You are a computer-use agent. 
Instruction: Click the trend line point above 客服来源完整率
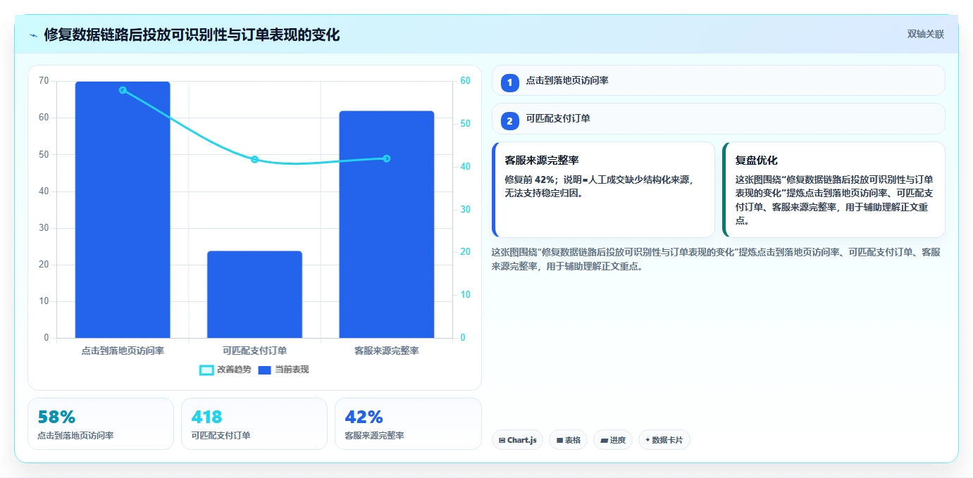[x=386, y=158]
